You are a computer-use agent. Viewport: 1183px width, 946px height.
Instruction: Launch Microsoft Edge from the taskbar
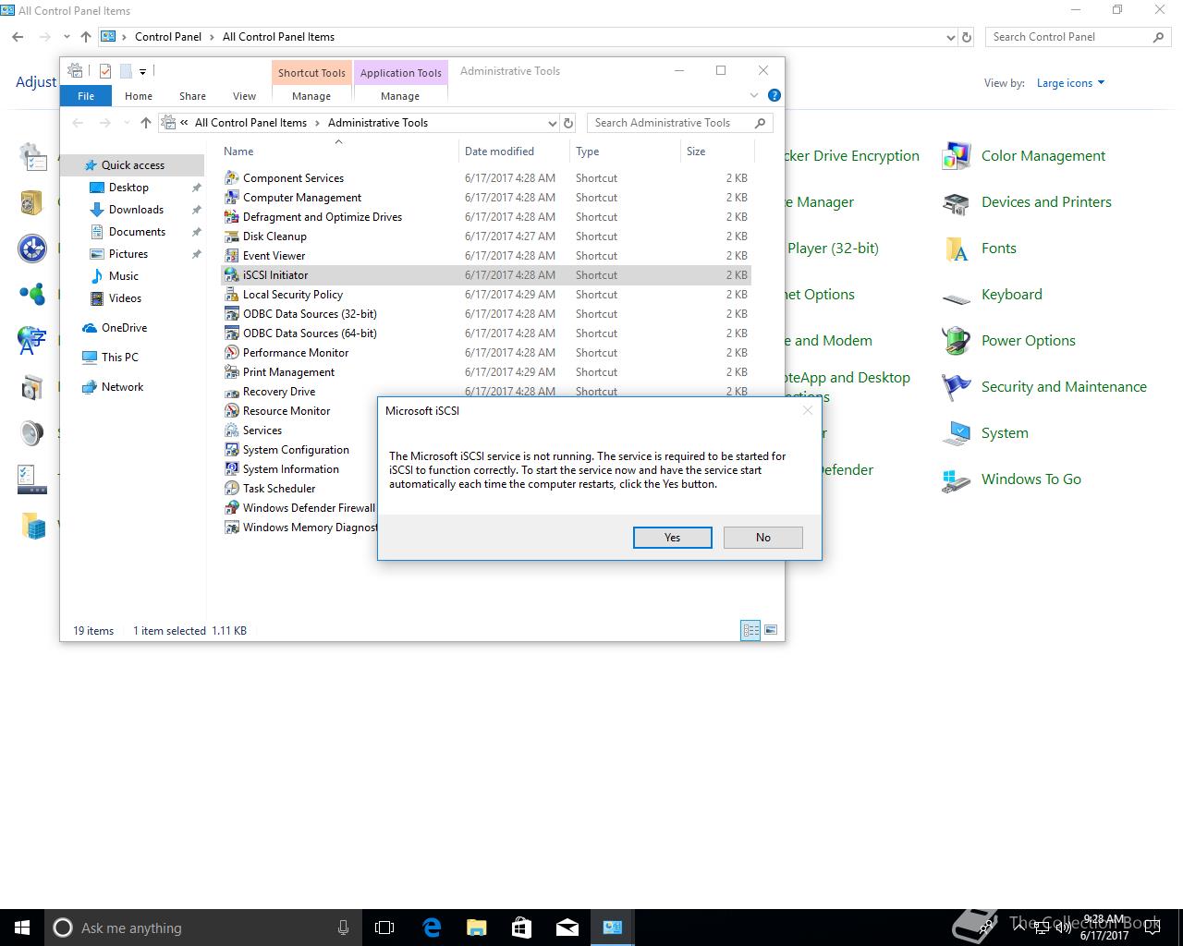pyautogui.click(x=431, y=928)
